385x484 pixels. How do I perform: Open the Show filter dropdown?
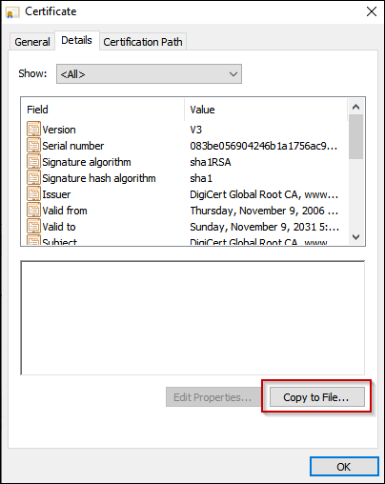click(149, 74)
